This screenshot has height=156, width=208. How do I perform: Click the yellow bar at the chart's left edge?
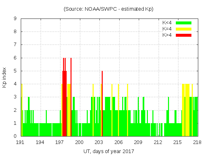[22, 110]
